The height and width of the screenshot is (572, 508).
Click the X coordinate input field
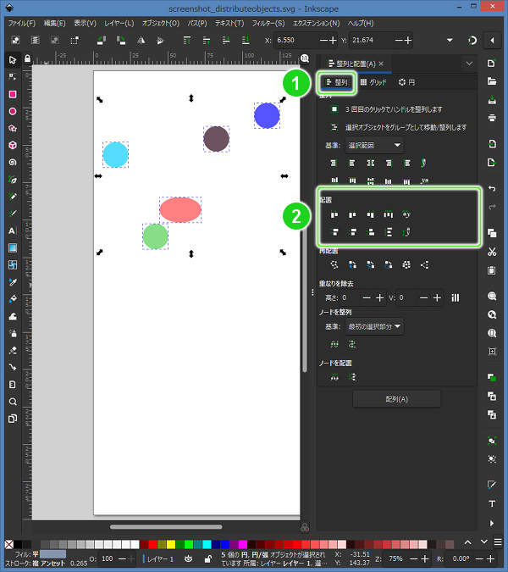292,41
